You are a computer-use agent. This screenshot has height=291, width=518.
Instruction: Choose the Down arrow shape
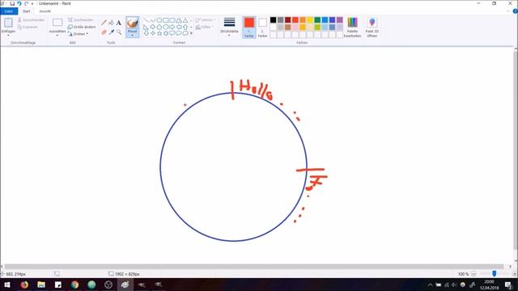tap(146, 33)
